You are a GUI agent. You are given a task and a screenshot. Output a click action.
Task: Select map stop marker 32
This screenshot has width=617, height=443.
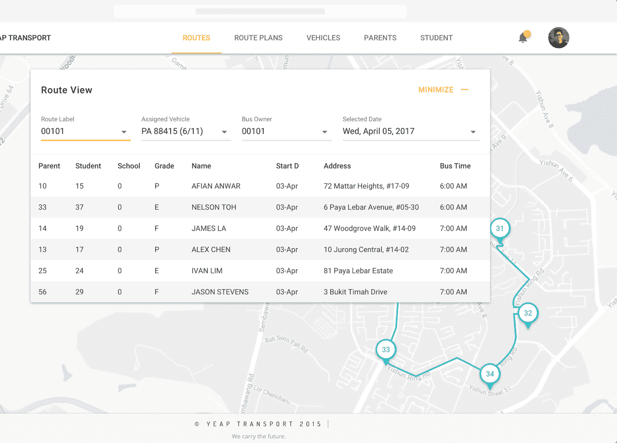pyautogui.click(x=528, y=313)
